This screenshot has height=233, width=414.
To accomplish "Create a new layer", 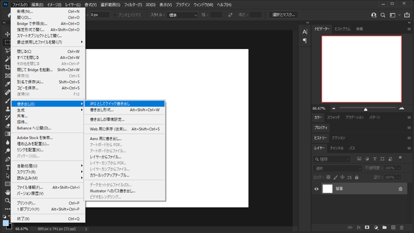I will (393, 228).
